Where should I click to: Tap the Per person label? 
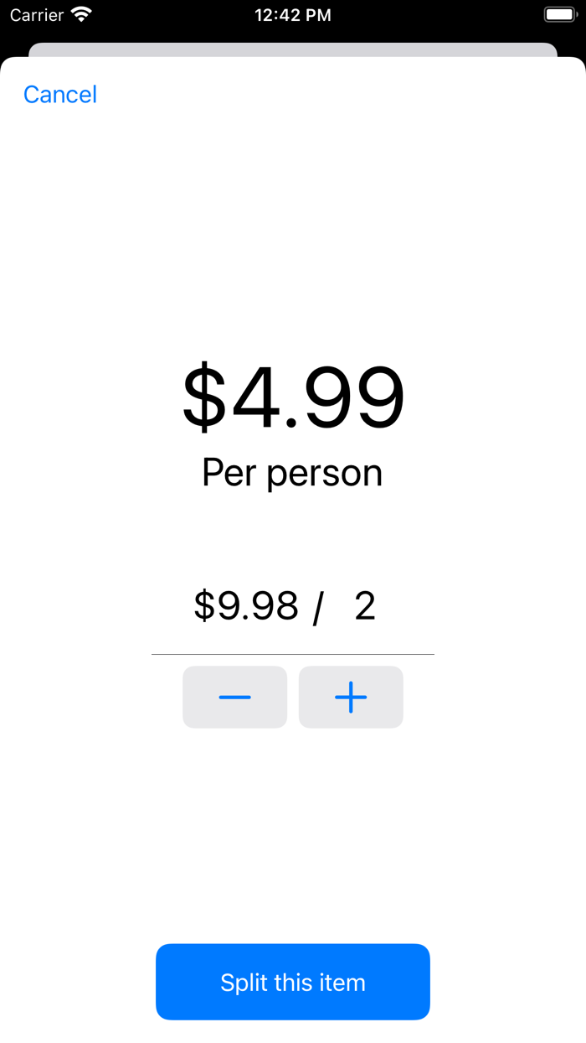(292, 472)
